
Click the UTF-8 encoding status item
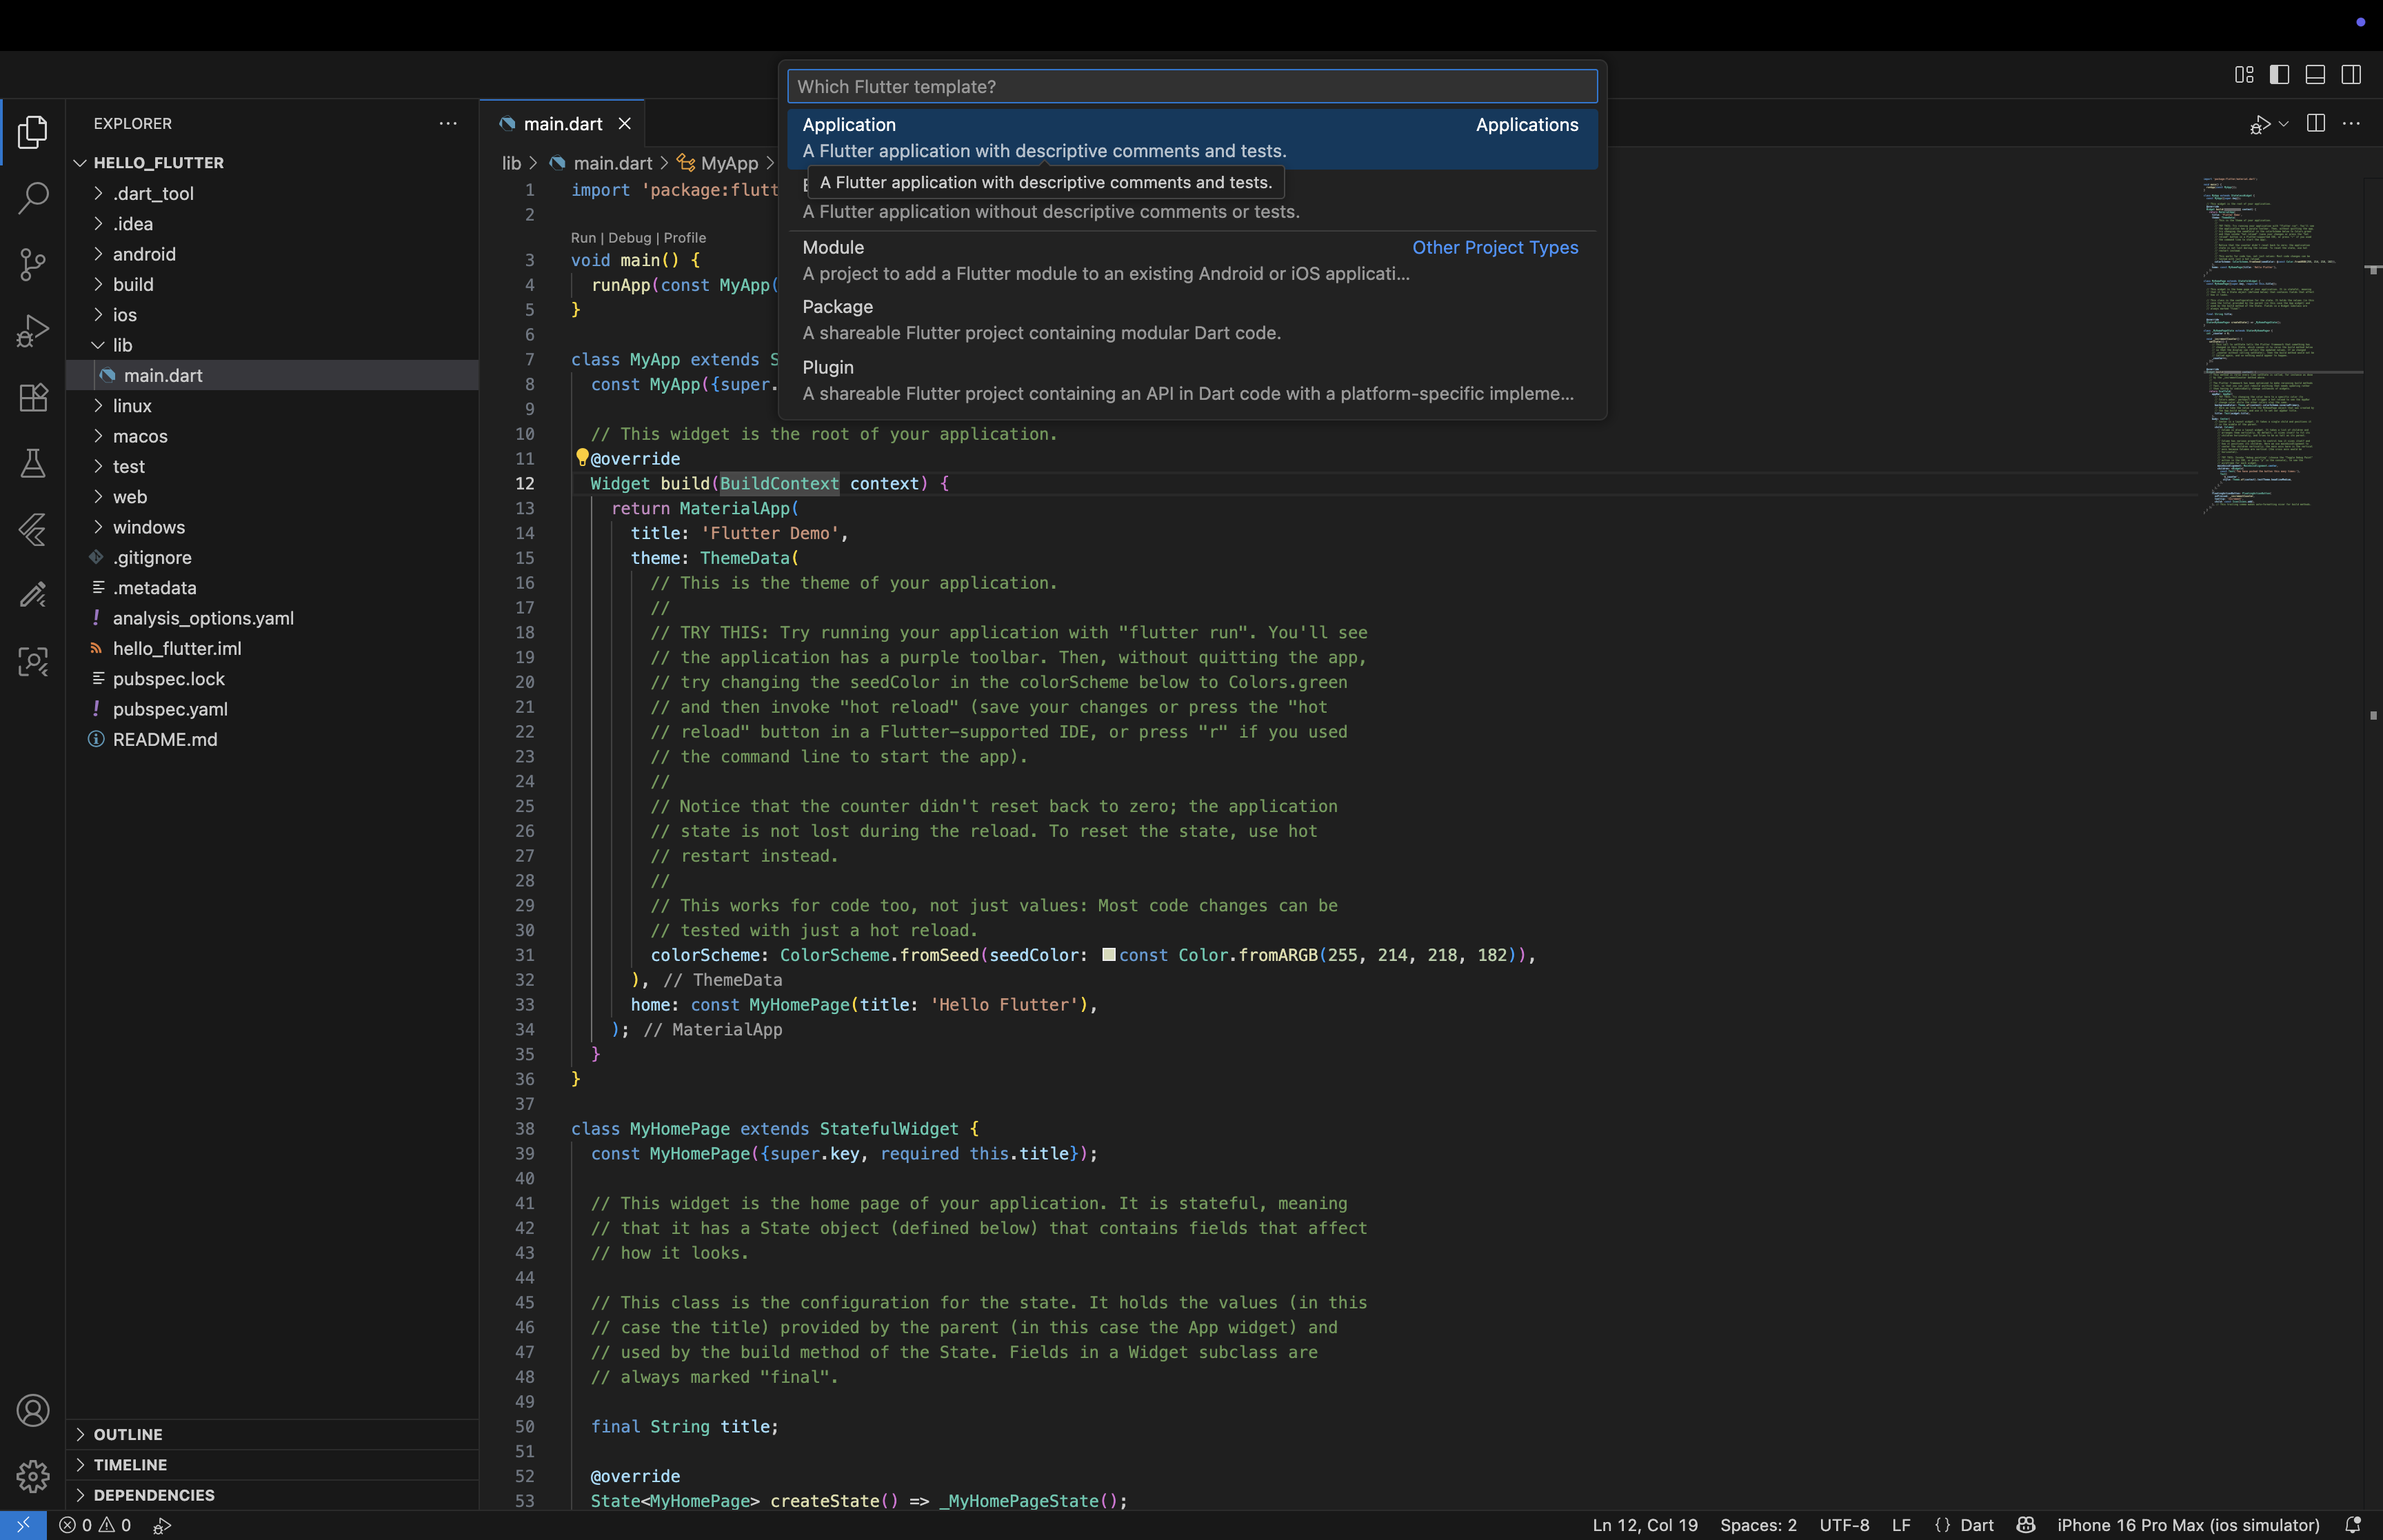(1844, 1525)
